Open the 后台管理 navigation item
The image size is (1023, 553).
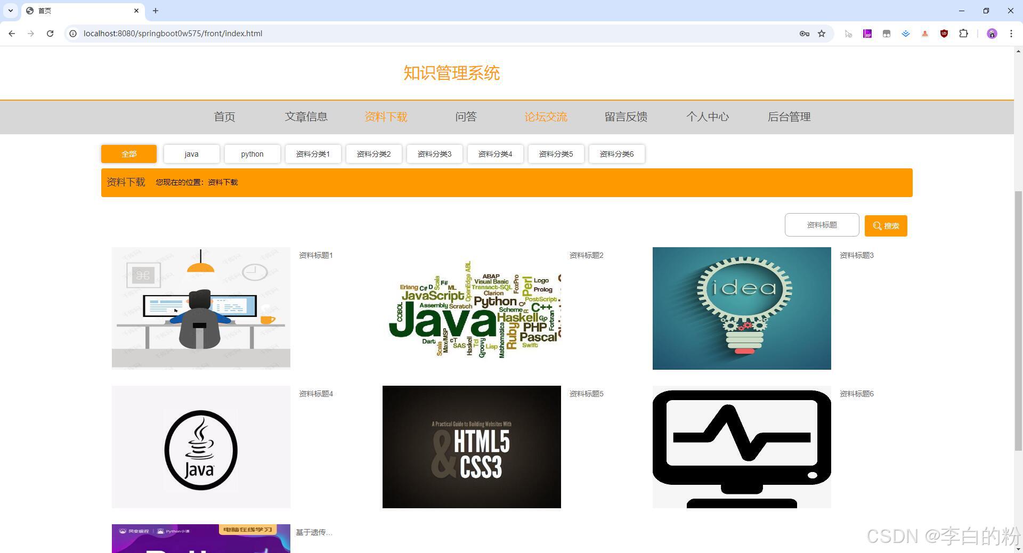coord(789,117)
